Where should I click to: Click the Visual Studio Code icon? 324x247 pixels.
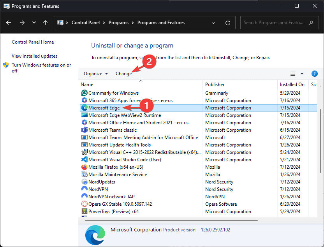click(x=84, y=160)
